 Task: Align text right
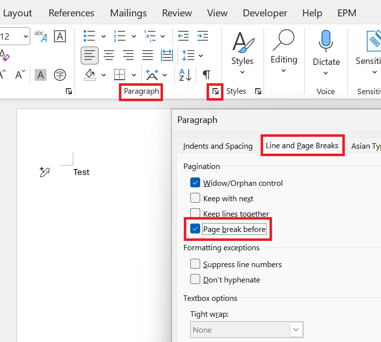128,56
